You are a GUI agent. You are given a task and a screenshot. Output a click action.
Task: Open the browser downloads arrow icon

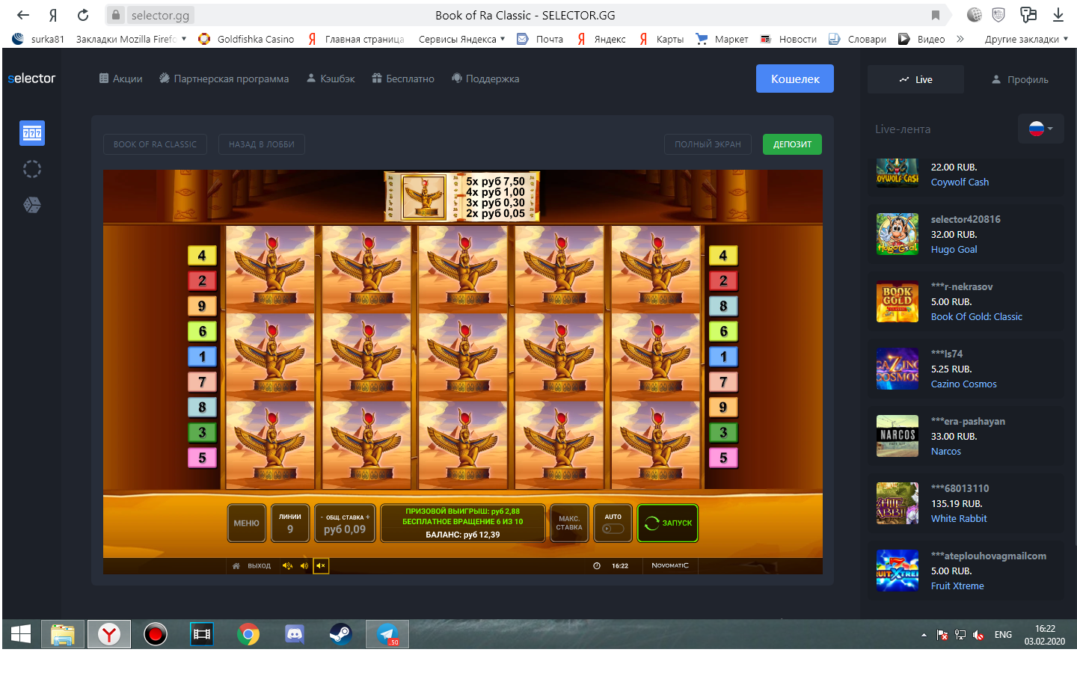(1058, 15)
